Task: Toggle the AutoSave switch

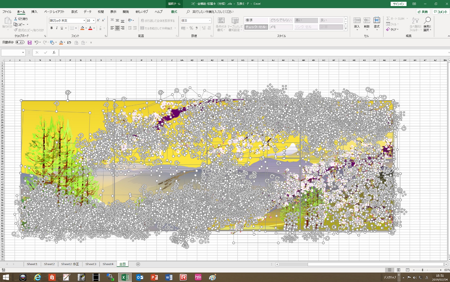Action: tap(20, 42)
